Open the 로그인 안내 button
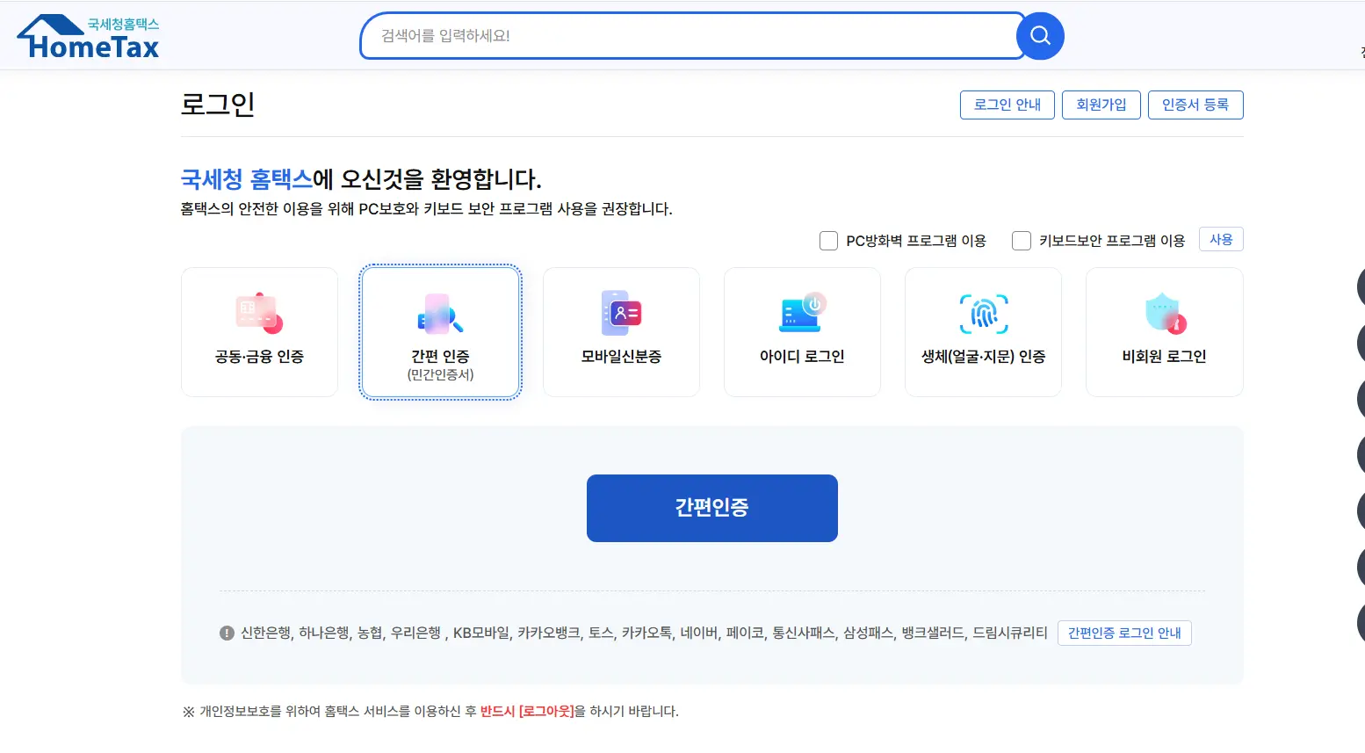This screenshot has height=753, width=1365. coord(1007,105)
